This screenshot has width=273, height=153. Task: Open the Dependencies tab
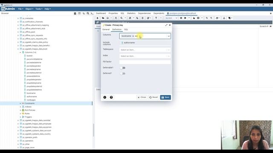coord(144,13)
